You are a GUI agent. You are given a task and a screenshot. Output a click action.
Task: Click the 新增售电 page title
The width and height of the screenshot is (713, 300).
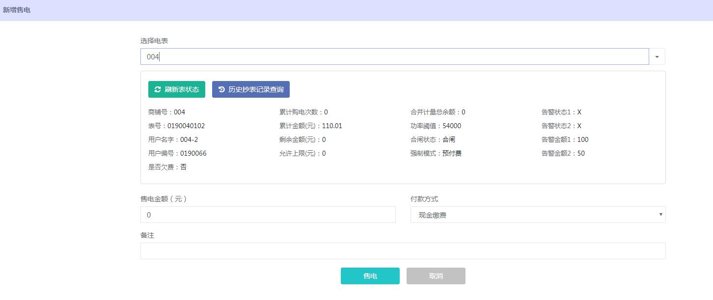(x=17, y=10)
